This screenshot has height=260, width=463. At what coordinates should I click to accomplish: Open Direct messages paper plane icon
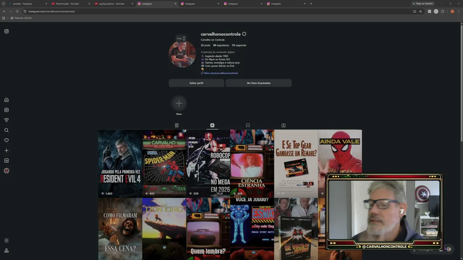[7, 120]
